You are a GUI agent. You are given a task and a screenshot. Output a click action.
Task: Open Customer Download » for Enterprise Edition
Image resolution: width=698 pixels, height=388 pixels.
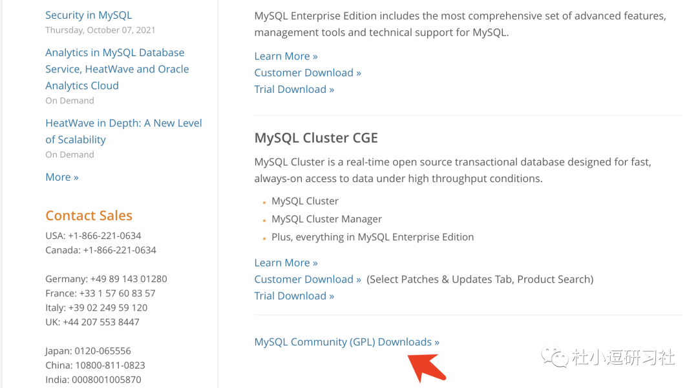pyautogui.click(x=308, y=73)
